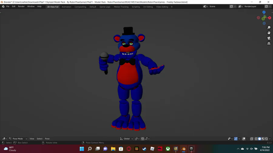
Task: Create a new scene with the copy icon
Action: 231,6
